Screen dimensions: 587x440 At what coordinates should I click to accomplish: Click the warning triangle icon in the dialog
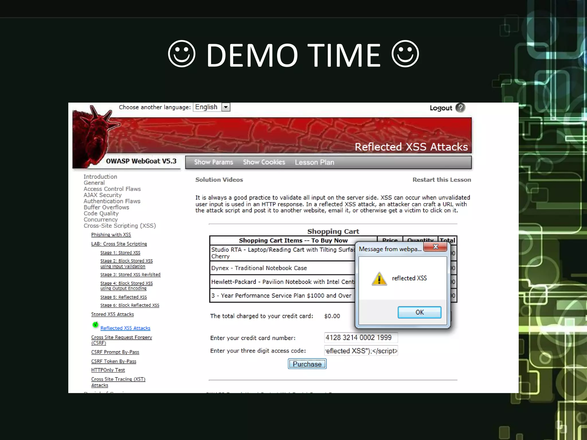pyautogui.click(x=379, y=279)
